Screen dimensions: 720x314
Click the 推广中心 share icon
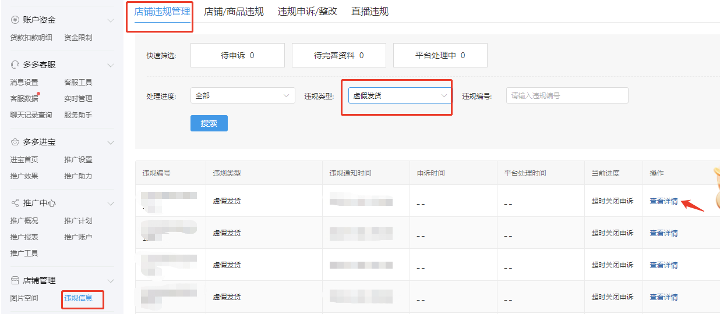(15, 204)
